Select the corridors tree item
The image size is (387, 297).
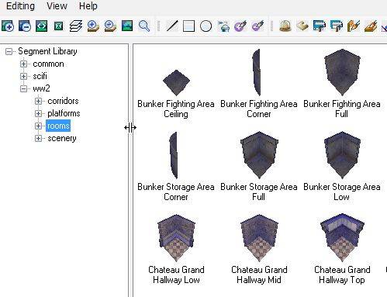coord(63,101)
